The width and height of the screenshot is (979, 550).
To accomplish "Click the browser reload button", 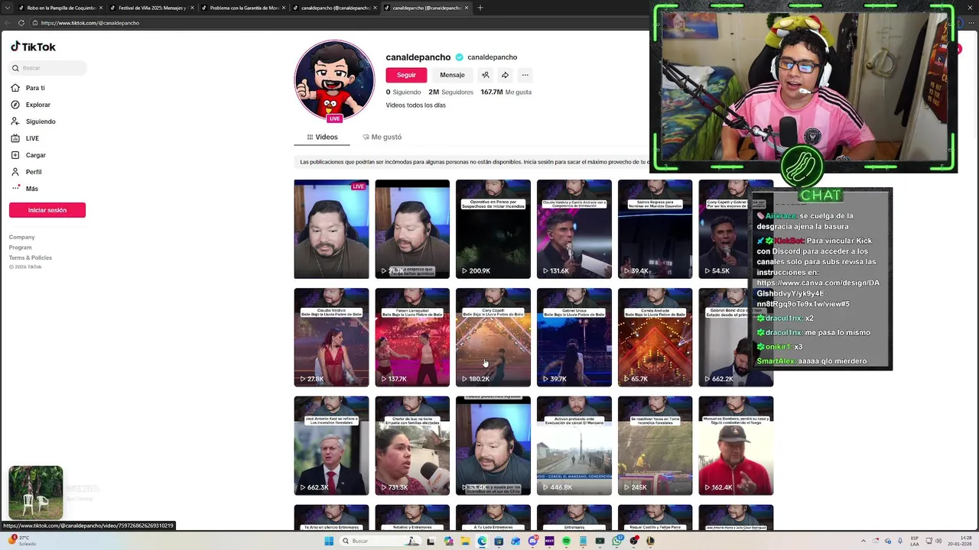I will point(21,23).
